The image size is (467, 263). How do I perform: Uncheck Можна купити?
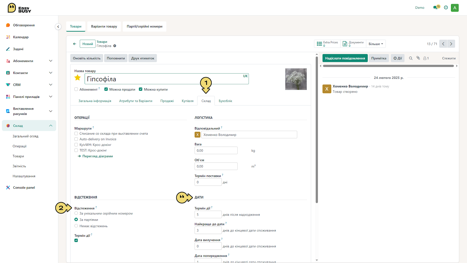click(x=141, y=89)
